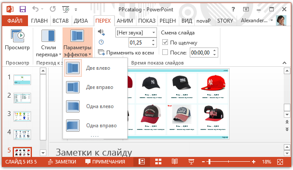
Task: Switch to Slide Sorter view
Action: click(x=158, y=162)
